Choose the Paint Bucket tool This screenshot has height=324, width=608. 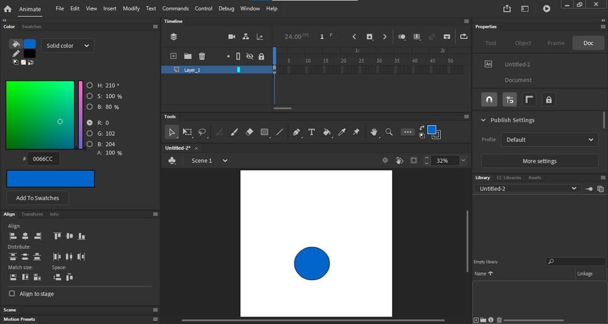[x=327, y=132]
